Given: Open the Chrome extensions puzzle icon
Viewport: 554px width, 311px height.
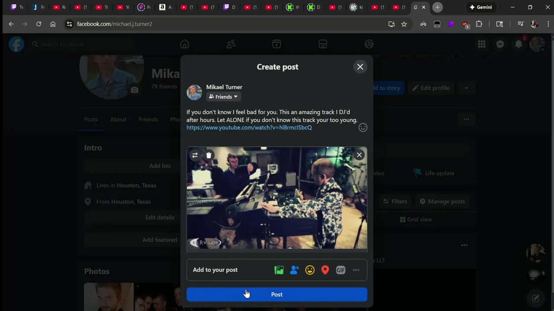Looking at the screenshot, I should pyautogui.click(x=479, y=24).
